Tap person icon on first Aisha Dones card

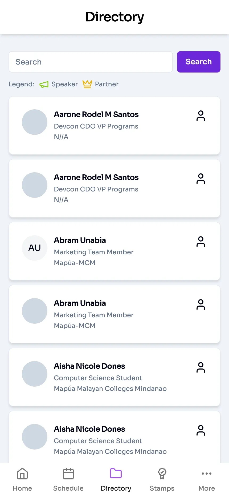201,368
